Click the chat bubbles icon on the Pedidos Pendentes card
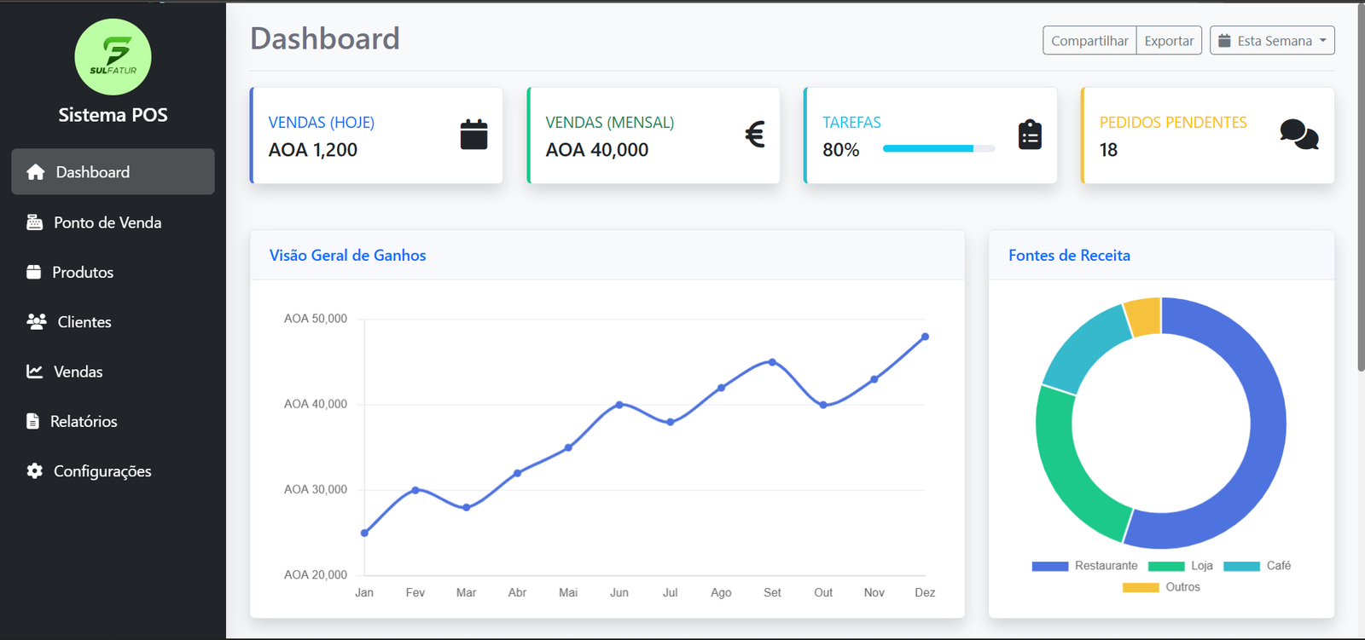1365x640 pixels. (x=1299, y=135)
